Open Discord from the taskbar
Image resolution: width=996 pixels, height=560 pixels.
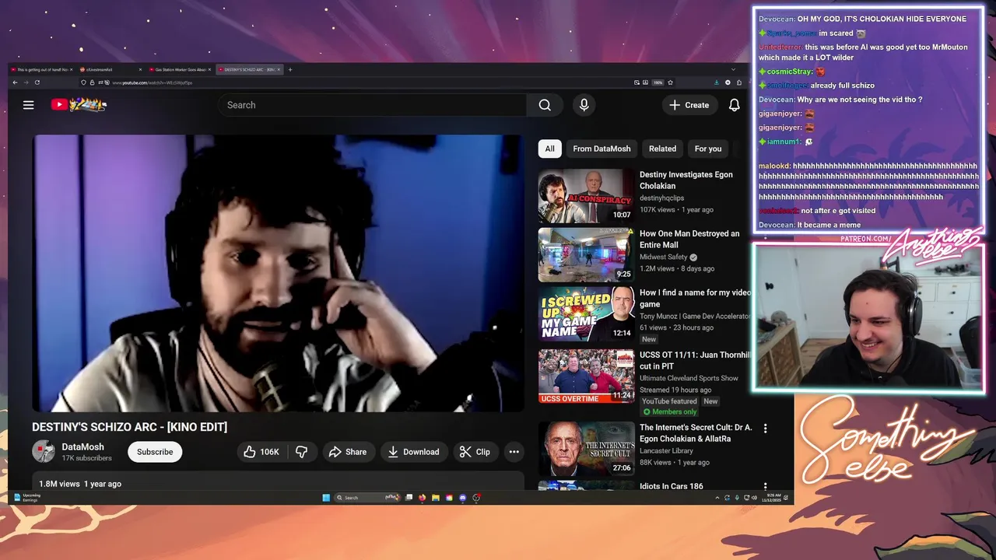pos(462,498)
